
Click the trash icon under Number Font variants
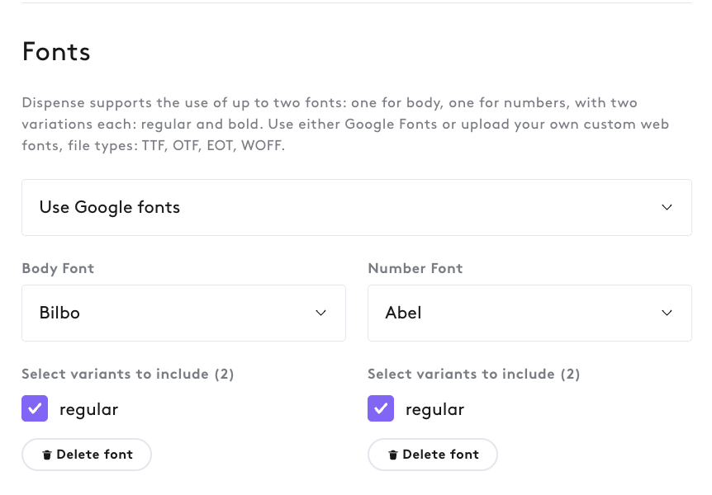point(393,455)
